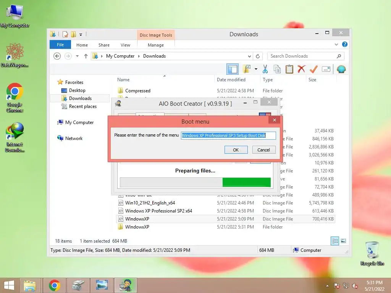Select the WIndowxXP disc image file
Image resolution: width=391 pixels, height=293 pixels.
click(137, 219)
